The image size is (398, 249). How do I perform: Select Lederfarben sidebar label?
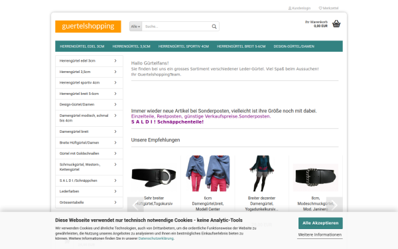click(69, 191)
